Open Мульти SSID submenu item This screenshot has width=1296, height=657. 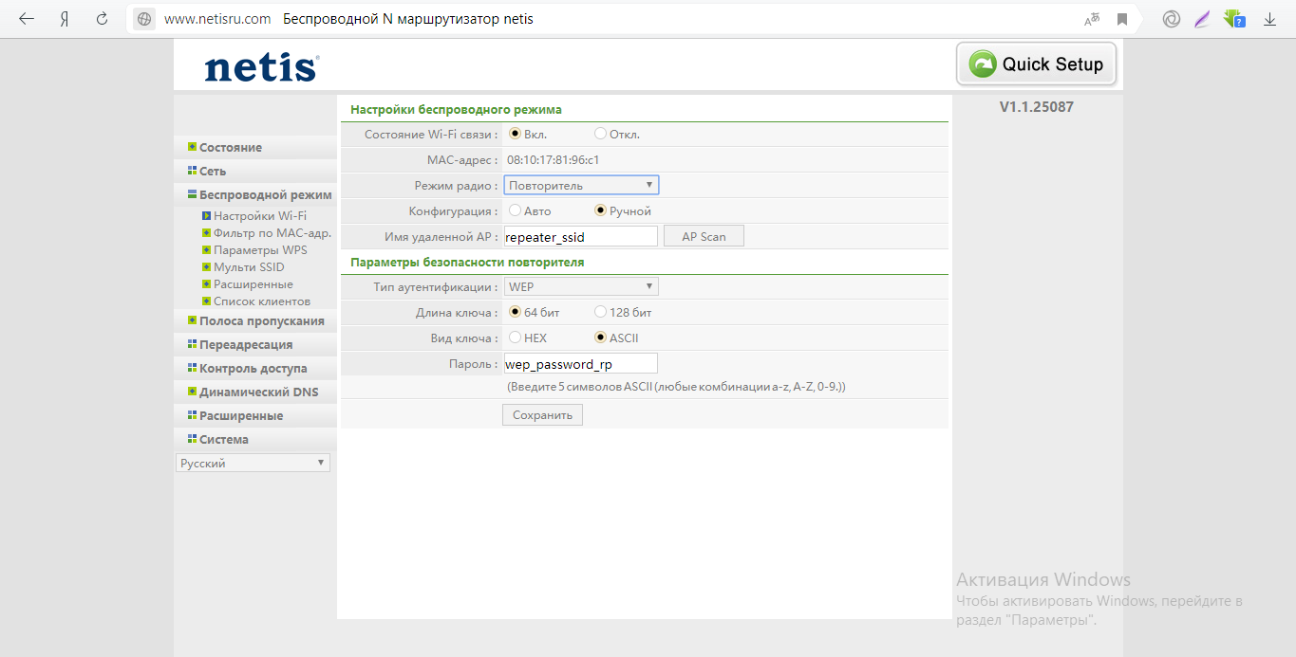pyautogui.click(x=249, y=267)
